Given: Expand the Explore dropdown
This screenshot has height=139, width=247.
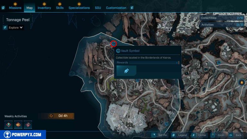Looking at the screenshot, I should click(x=15, y=28).
